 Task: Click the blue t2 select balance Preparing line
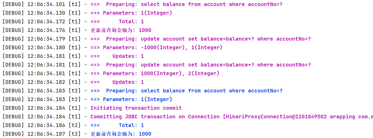click(x=142, y=91)
